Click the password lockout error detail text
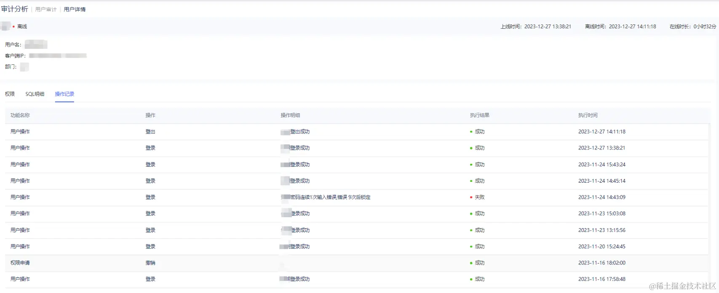 (x=330, y=197)
